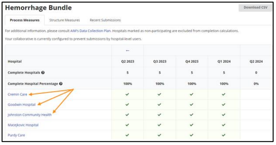Click Purdy Care checkmark for Q2 2023
276x145 pixels.
[128, 135]
